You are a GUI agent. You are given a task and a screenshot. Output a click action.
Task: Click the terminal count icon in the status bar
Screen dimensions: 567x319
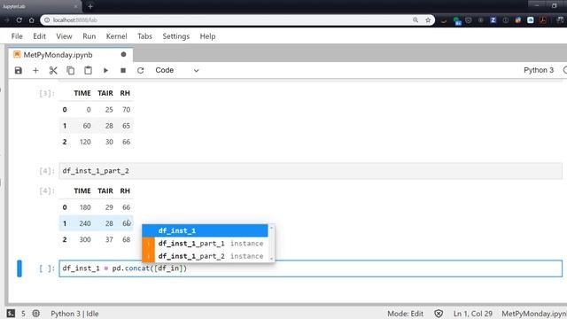(x=11, y=314)
